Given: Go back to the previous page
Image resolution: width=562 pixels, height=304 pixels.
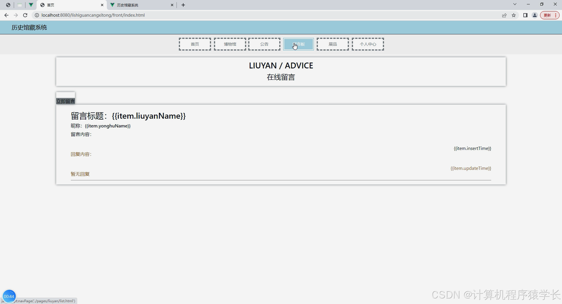Looking at the screenshot, I should tap(6, 15).
